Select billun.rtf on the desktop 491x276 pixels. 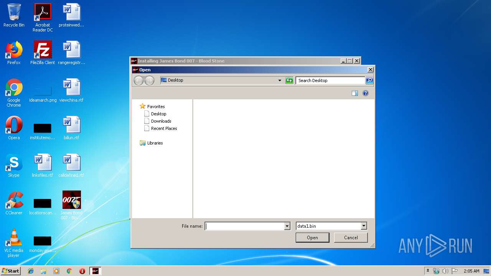point(72,128)
